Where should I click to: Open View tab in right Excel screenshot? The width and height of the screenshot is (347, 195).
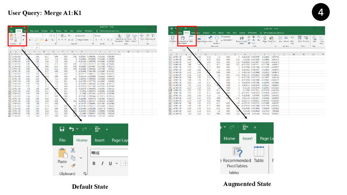click(x=229, y=33)
